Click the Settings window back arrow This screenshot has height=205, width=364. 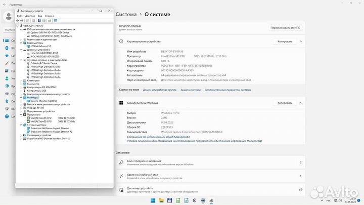pyautogui.click(x=4, y=5)
